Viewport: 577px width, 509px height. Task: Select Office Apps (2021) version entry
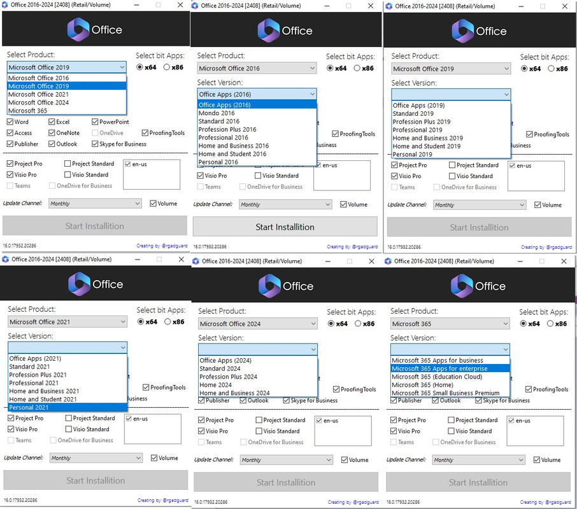[68, 359]
